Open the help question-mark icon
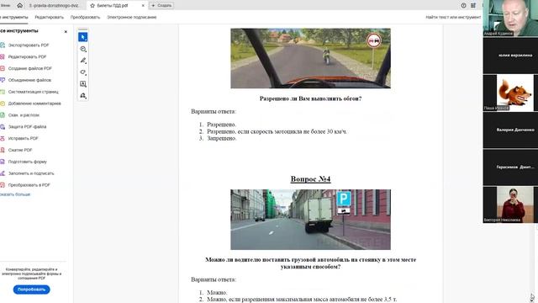This screenshot has height=303, width=538. [463, 6]
